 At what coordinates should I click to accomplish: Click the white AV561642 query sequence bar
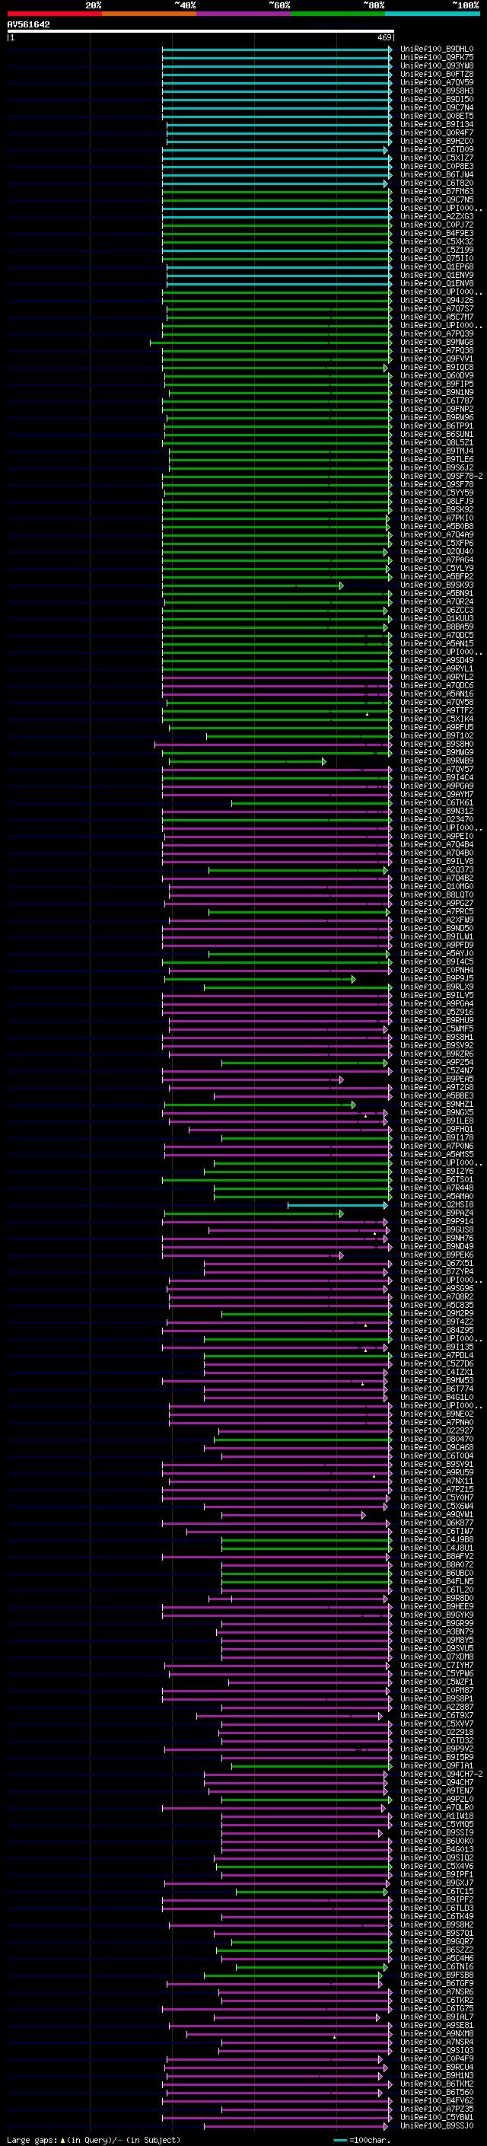201,32
